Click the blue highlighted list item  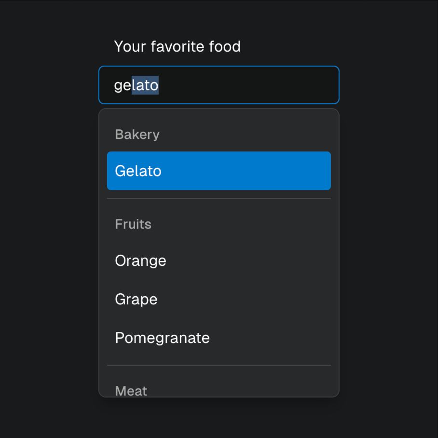pos(219,171)
